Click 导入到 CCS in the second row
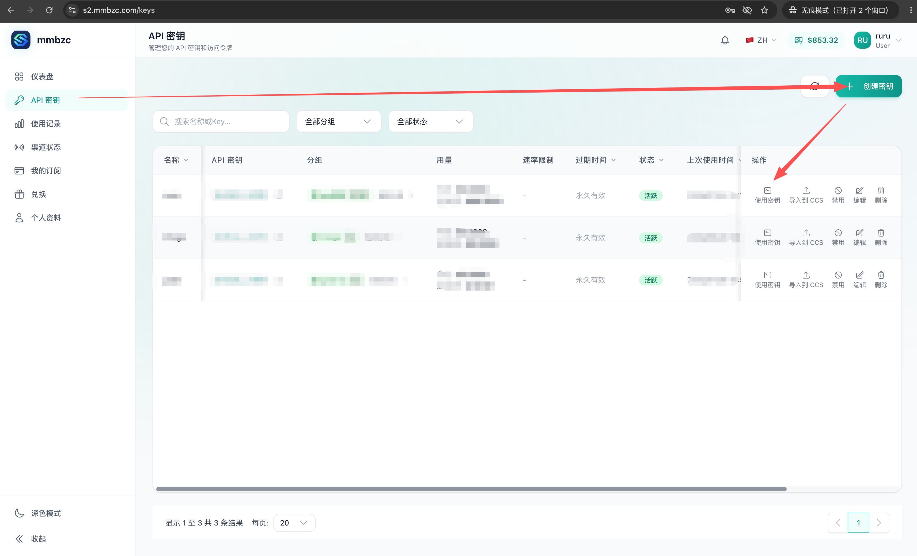 [806, 238]
